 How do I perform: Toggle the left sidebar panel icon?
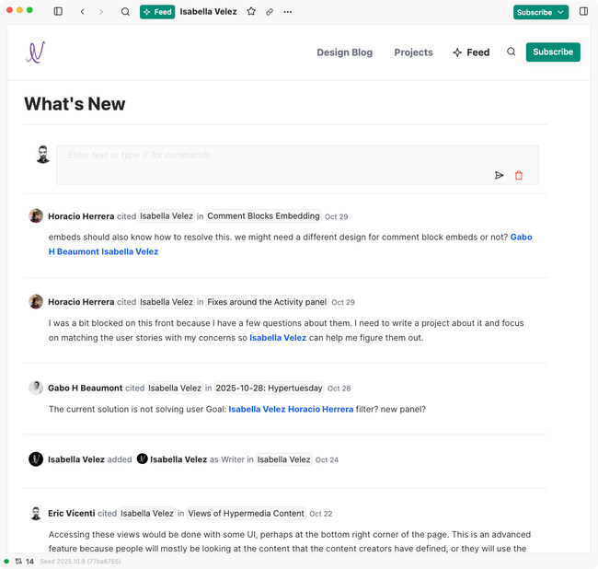pos(58,12)
